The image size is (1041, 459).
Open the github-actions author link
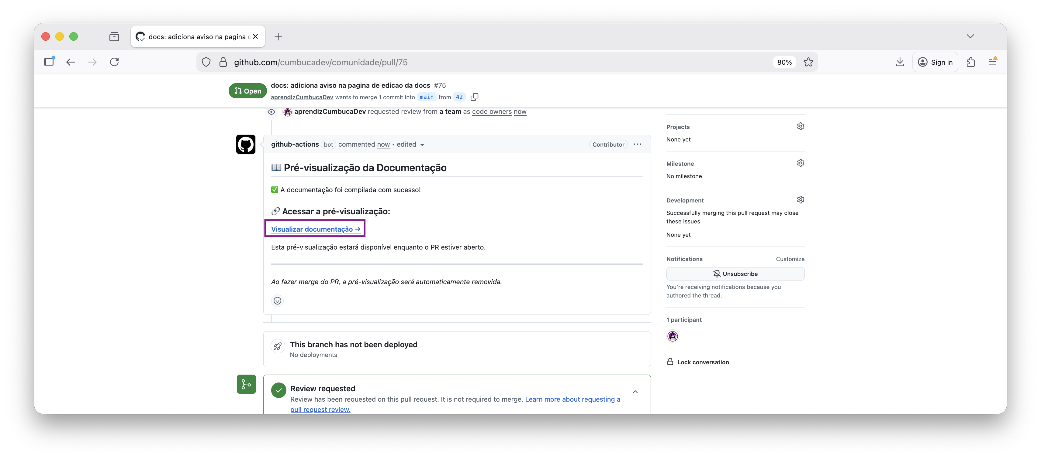coord(295,144)
